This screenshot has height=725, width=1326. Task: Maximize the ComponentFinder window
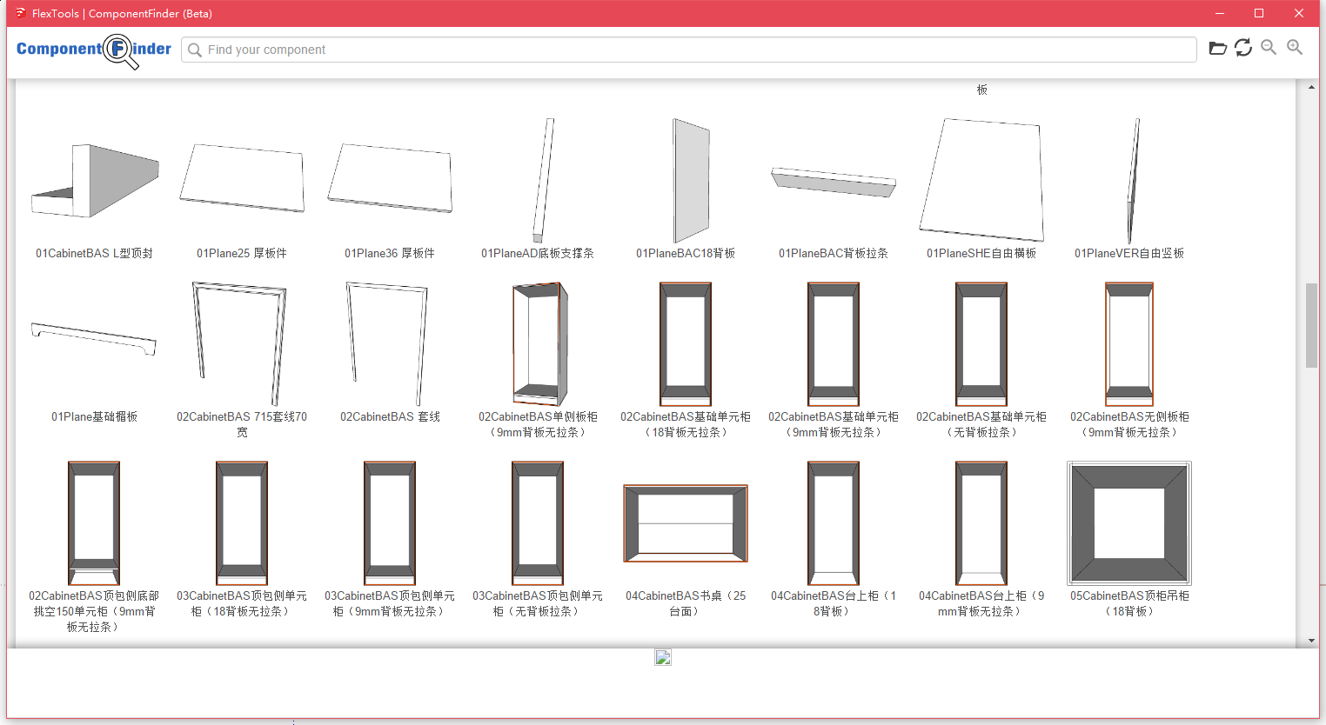[x=1258, y=13]
